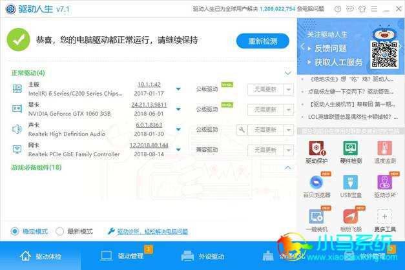Click the sound card 声卡 speaker icon
405x270 pixels.
[17, 129]
